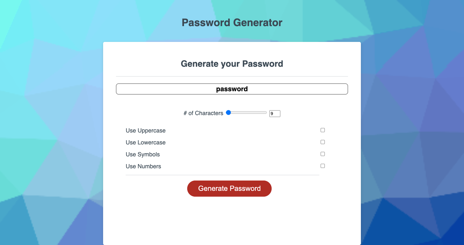Click the 'Use Symbols' label text
This screenshot has height=245, width=464.
pos(142,154)
